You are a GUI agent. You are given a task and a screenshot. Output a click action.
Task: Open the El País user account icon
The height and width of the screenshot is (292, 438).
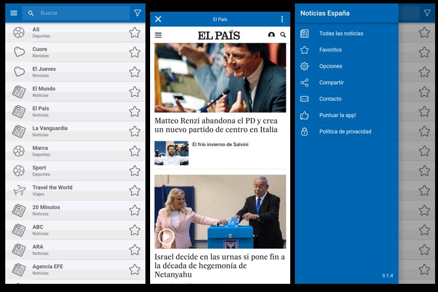click(x=271, y=34)
